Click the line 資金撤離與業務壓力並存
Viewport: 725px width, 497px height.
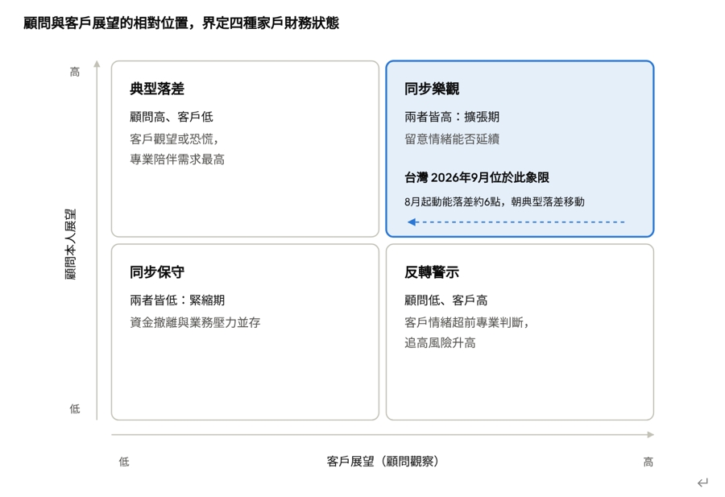tap(195, 322)
